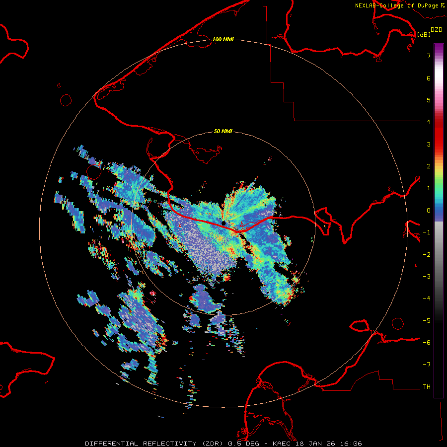Click the -4 value on the color scale
The image size is (447, 447).
point(427,298)
